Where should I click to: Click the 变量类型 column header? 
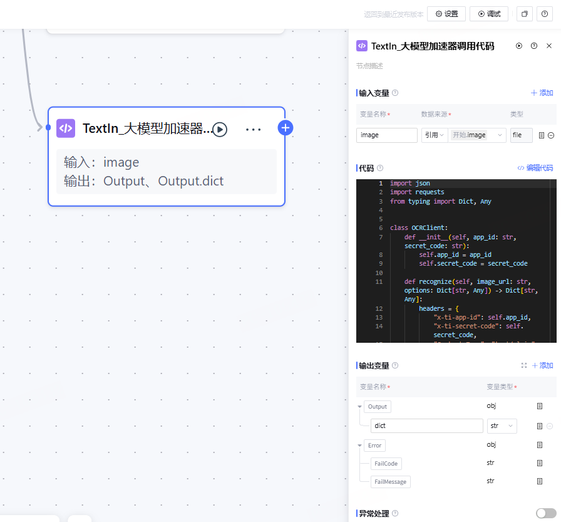click(x=502, y=387)
